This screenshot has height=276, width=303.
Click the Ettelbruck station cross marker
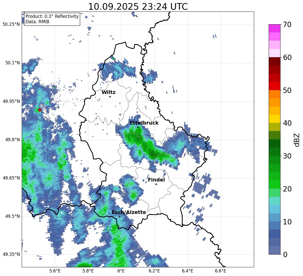click(x=138, y=127)
